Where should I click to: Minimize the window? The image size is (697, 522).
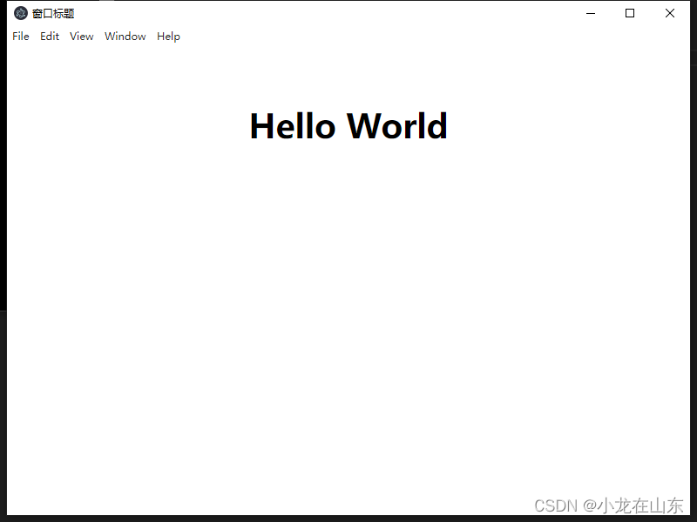point(591,13)
